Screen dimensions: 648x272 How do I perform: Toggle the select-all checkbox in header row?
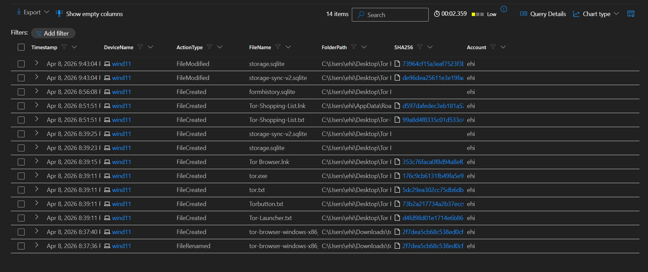tap(21, 47)
